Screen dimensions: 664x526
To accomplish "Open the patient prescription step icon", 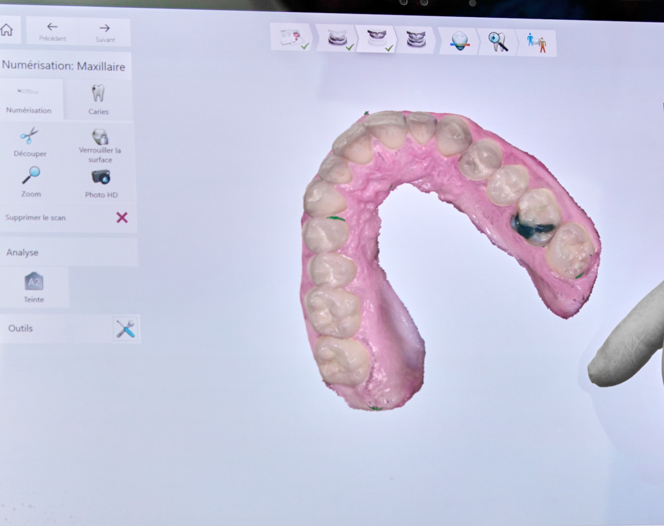I will coord(291,37).
